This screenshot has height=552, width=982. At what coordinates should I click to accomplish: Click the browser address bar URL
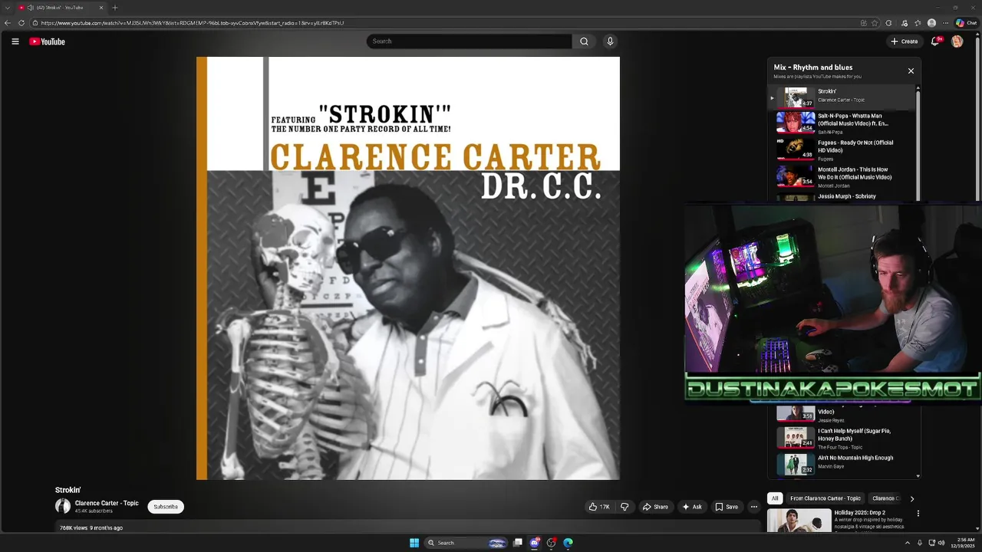[192, 23]
